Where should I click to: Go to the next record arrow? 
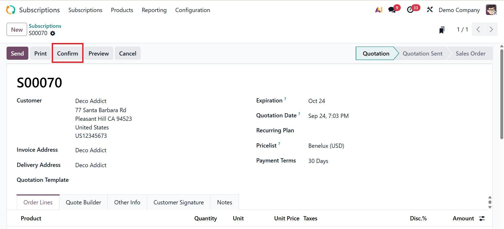[491, 29]
